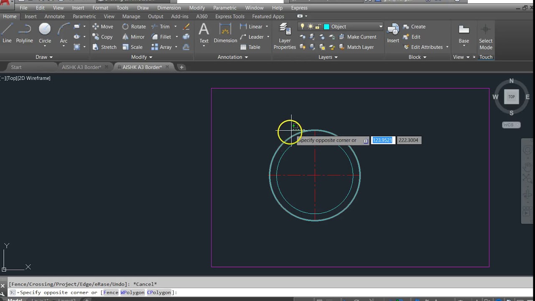Click the Insert block button

393,33
